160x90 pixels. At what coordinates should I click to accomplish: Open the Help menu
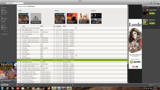pyautogui.click(x=13, y=1)
